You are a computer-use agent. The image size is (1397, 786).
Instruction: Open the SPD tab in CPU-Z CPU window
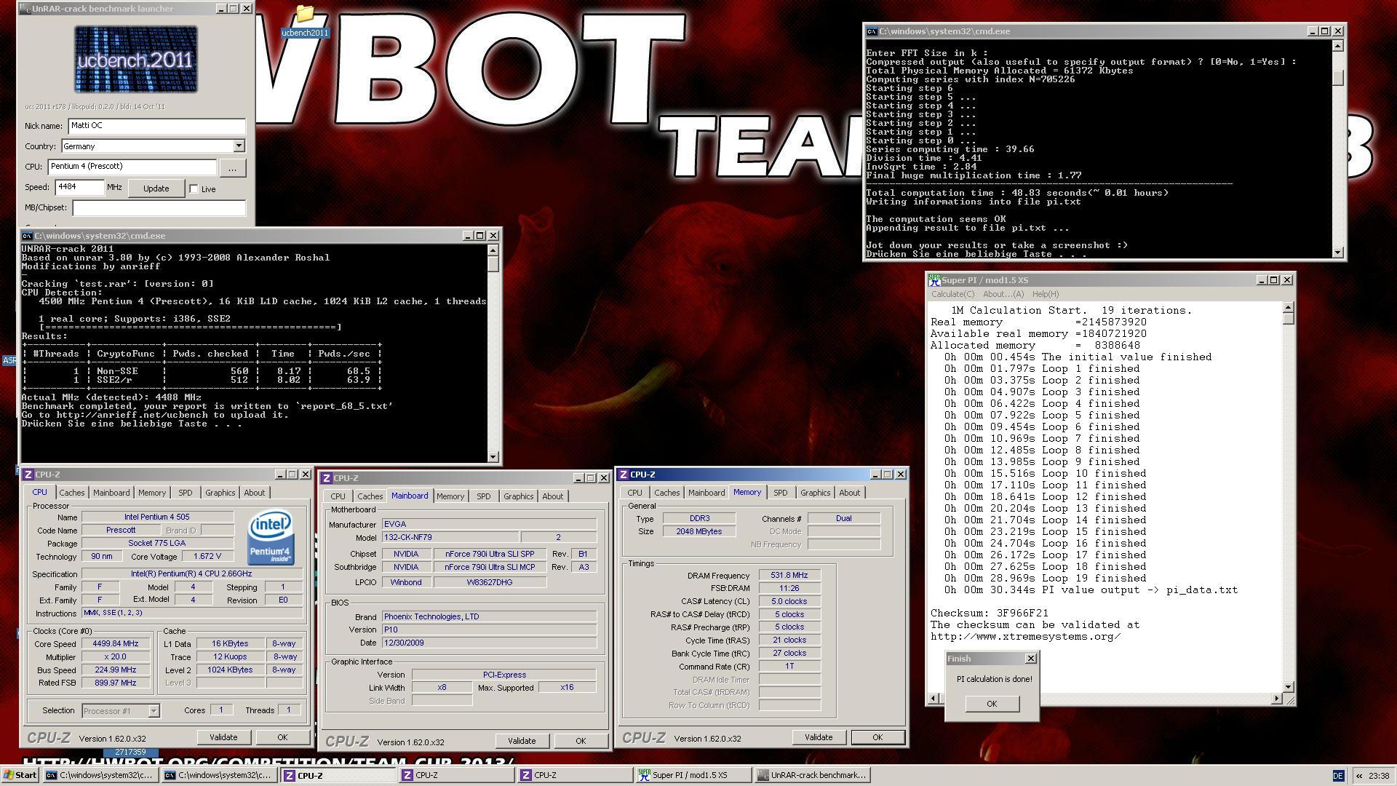[186, 493]
